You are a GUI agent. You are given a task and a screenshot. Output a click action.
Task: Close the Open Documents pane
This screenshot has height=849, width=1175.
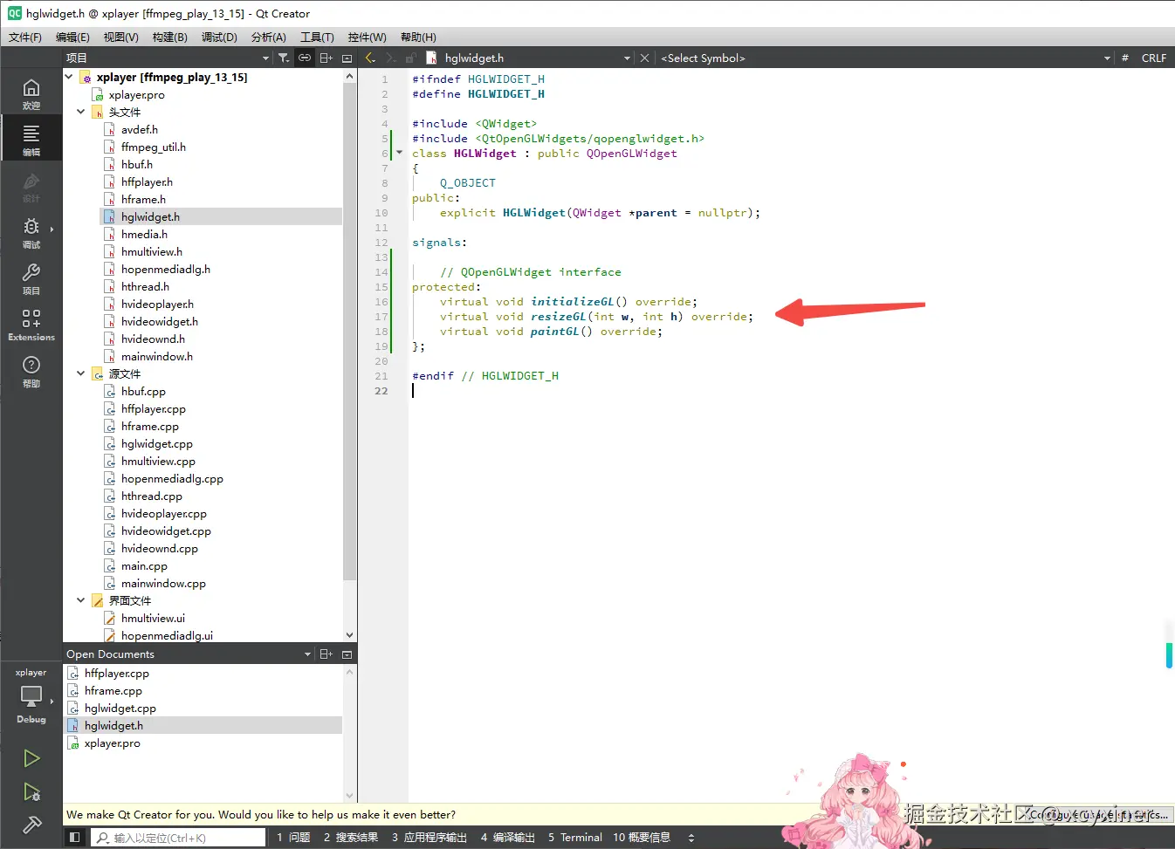347,654
